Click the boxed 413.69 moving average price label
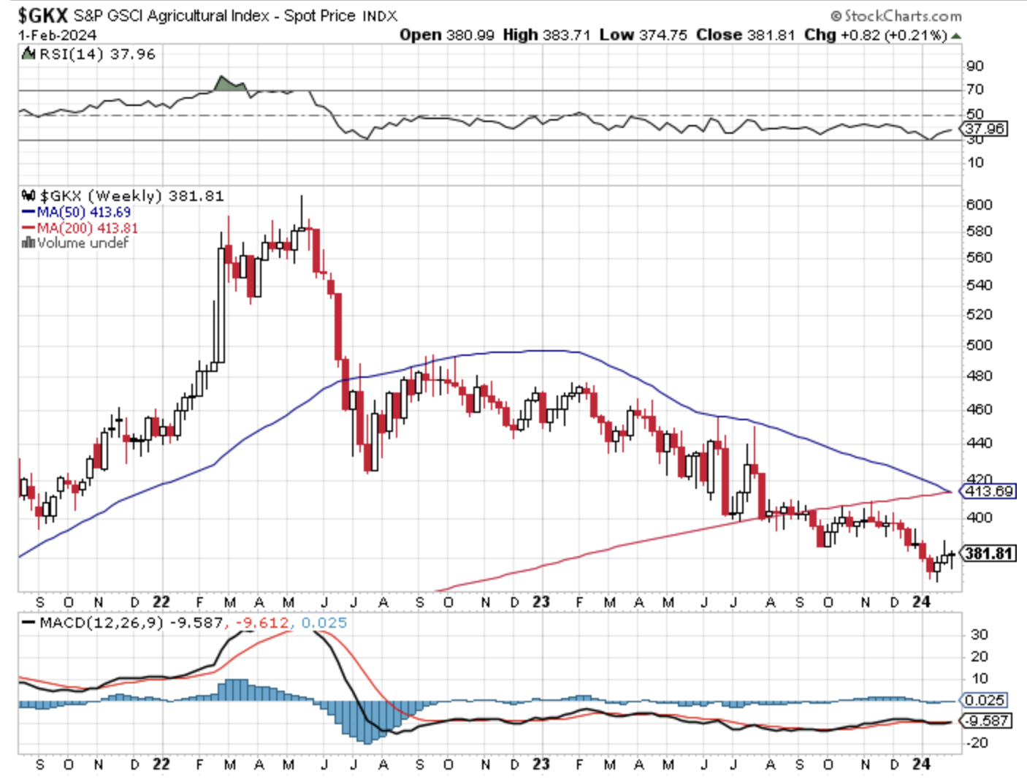1027x782 pixels. pyautogui.click(x=988, y=491)
